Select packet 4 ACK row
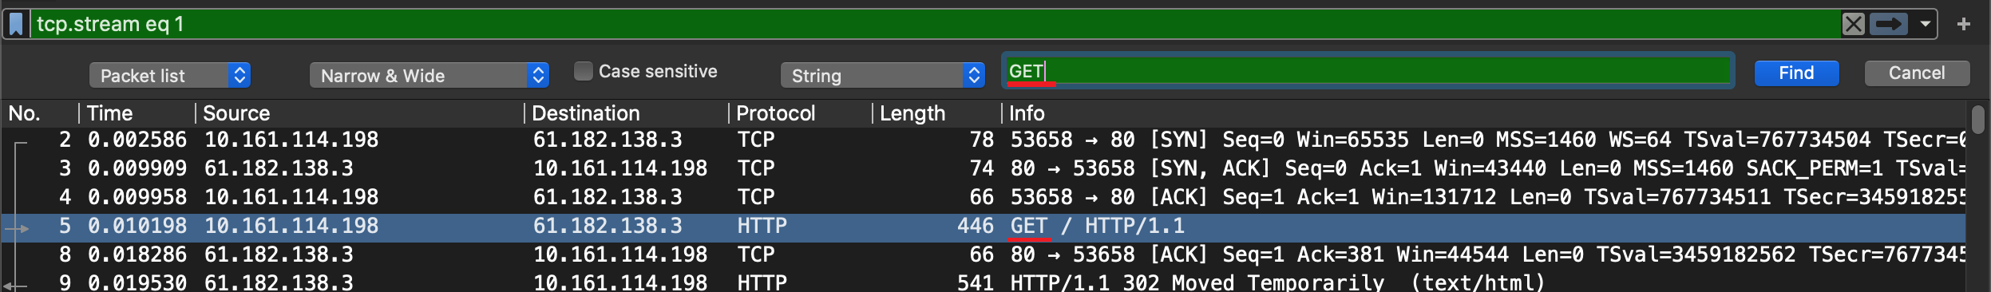 (984, 197)
